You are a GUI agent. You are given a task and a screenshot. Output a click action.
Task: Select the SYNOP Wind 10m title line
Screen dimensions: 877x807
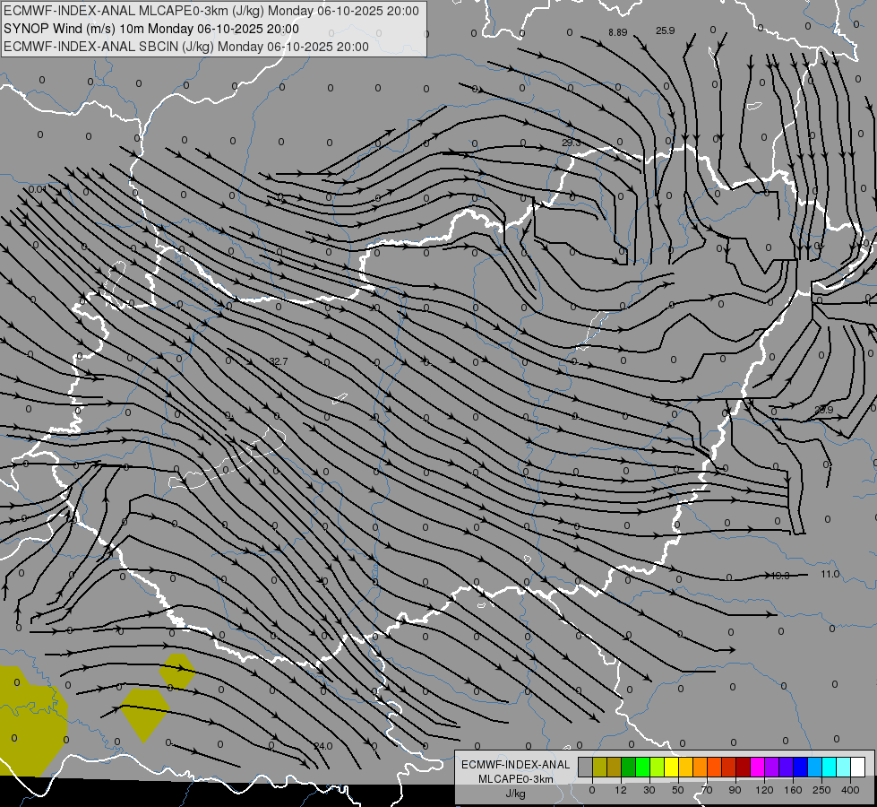[x=151, y=29]
